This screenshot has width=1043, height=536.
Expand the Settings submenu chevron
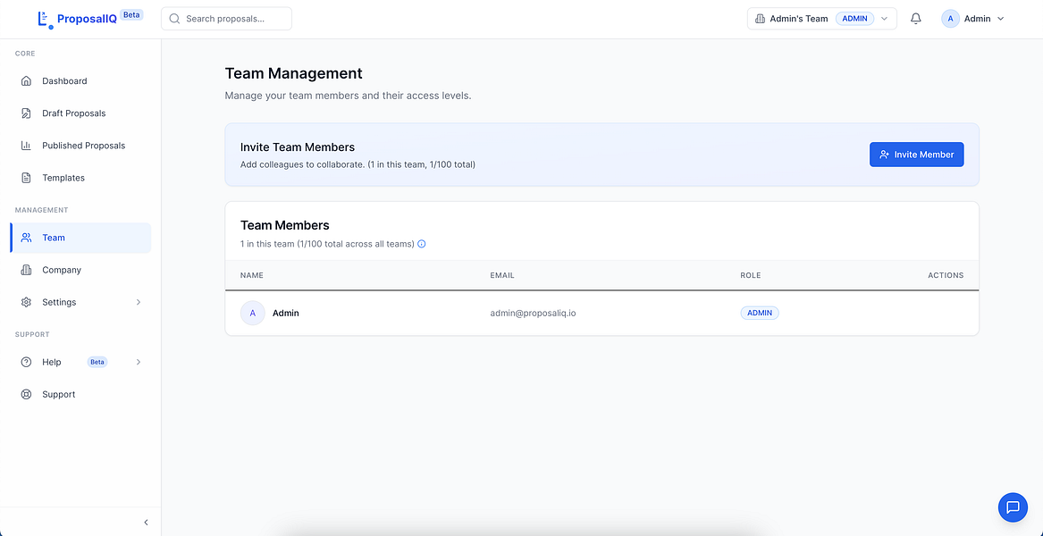click(139, 302)
